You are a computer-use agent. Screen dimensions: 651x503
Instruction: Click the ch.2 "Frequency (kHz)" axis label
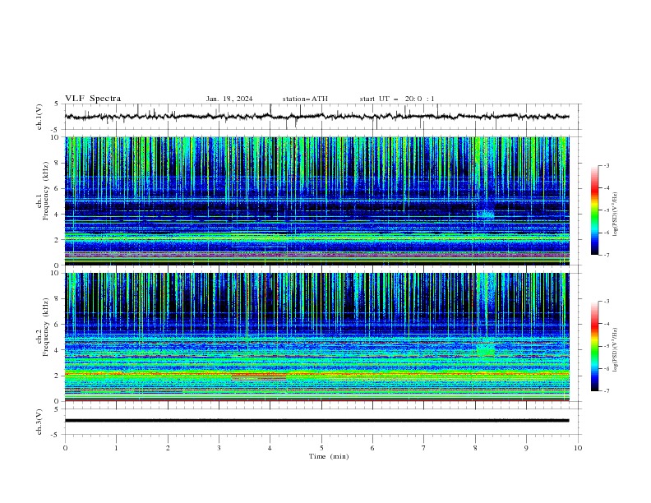[x=46, y=327]
